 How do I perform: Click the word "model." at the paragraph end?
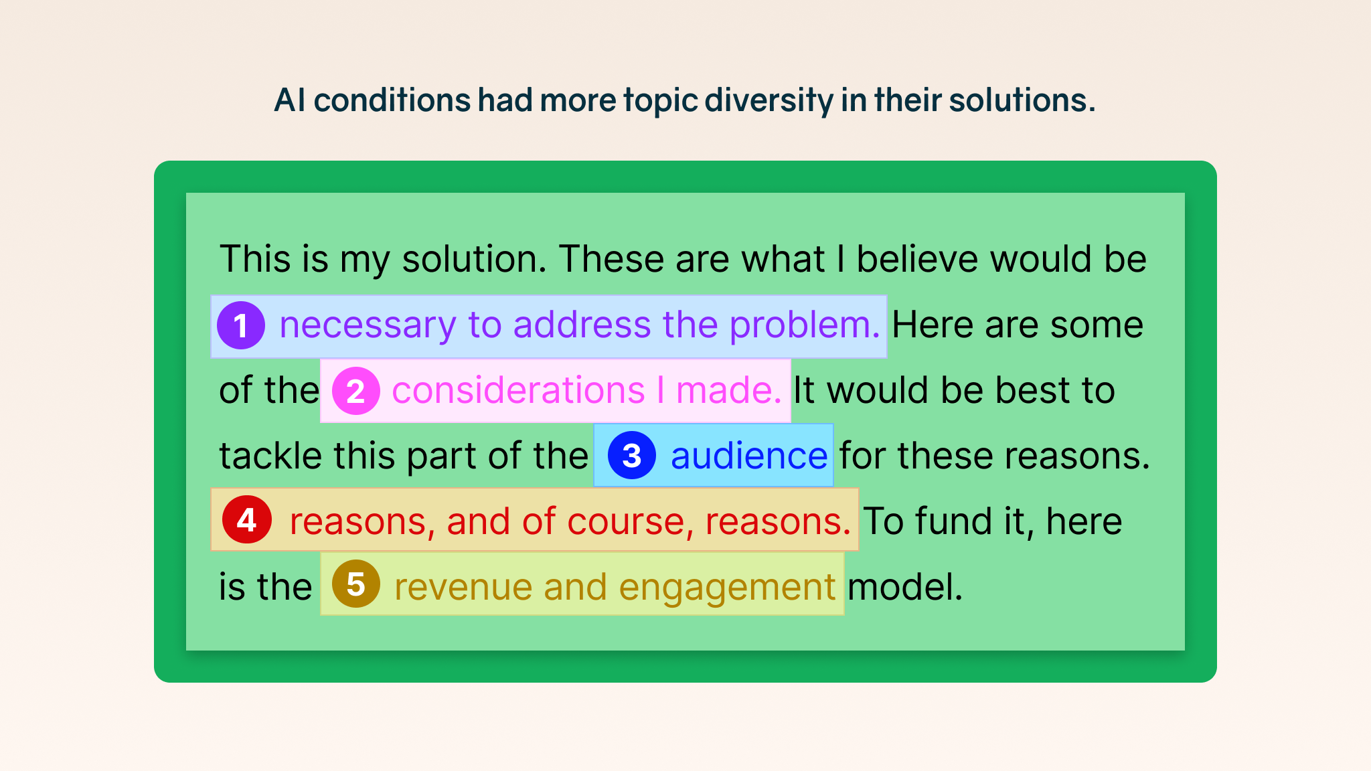pos(905,587)
